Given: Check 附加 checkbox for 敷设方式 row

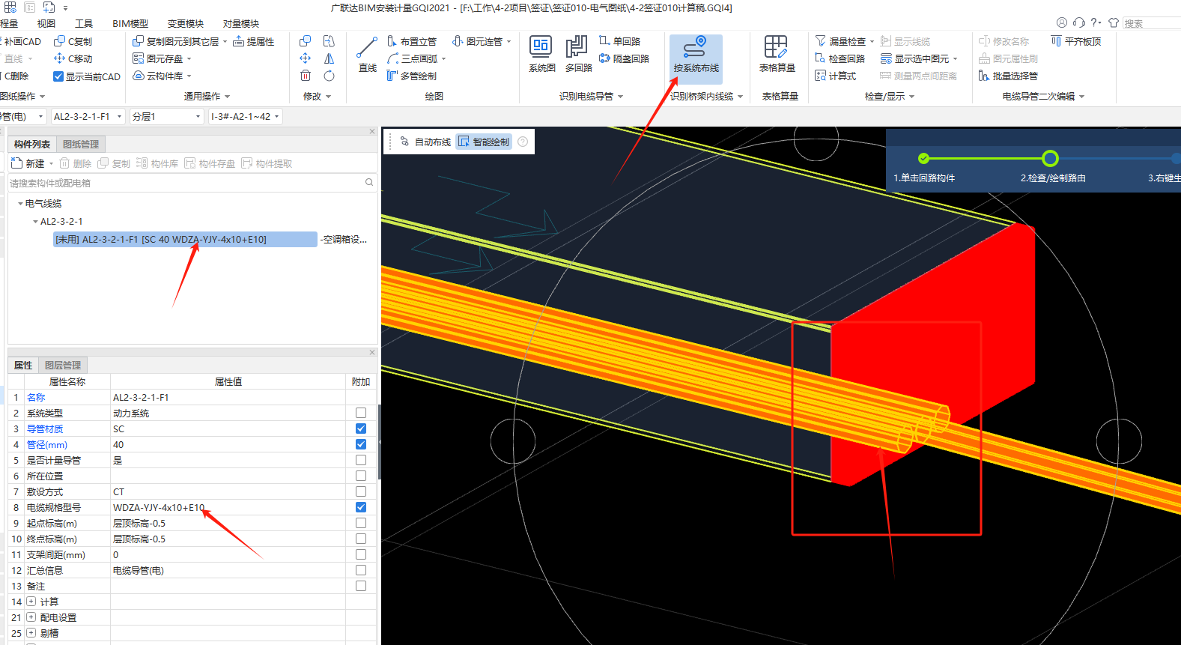Looking at the screenshot, I should [361, 491].
